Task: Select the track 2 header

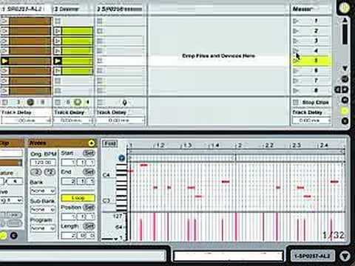Action: (x=73, y=9)
